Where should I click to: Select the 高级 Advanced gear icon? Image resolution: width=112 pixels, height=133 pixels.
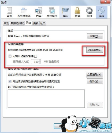pyautogui.click(x=102, y=12)
